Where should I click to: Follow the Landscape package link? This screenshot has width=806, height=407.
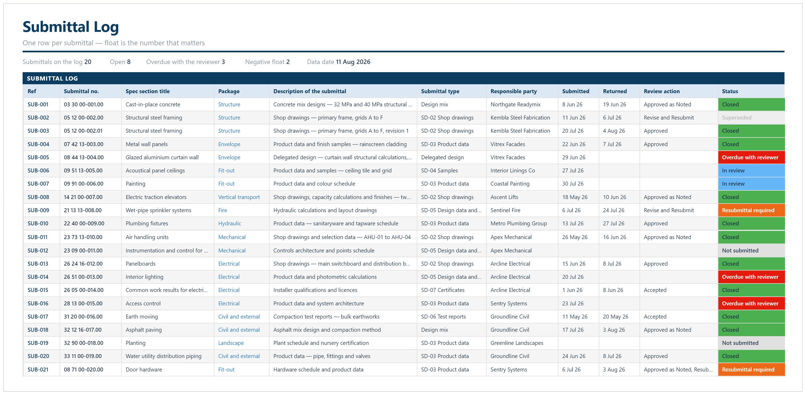click(231, 343)
